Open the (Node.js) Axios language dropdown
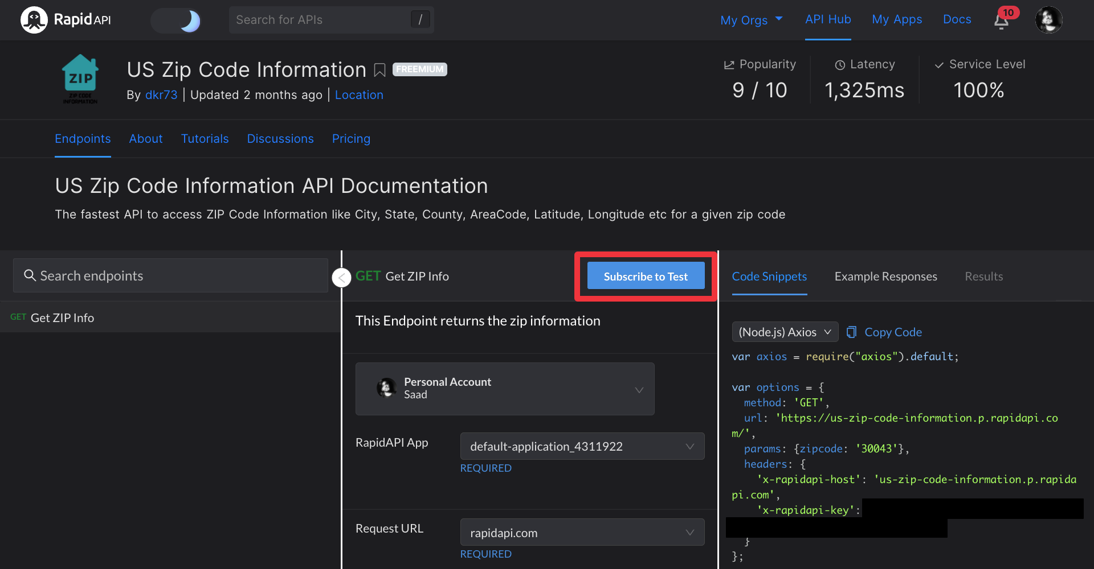The height and width of the screenshot is (569, 1094). click(785, 332)
